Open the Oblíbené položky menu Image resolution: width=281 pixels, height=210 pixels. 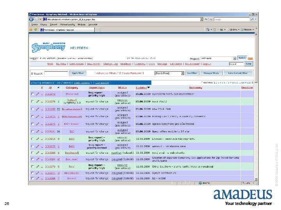tap(68, 24)
